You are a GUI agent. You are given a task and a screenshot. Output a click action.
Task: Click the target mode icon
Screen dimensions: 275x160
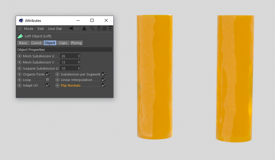point(105,28)
